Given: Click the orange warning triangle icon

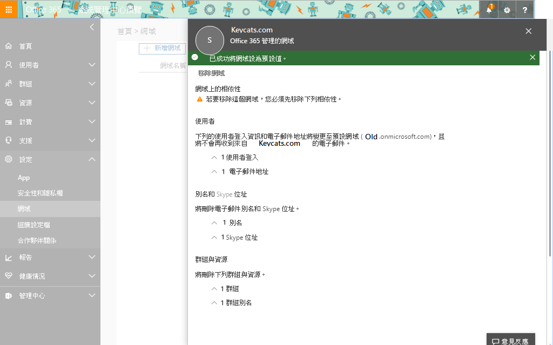Looking at the screenshot, I should [x=200, y=99].
